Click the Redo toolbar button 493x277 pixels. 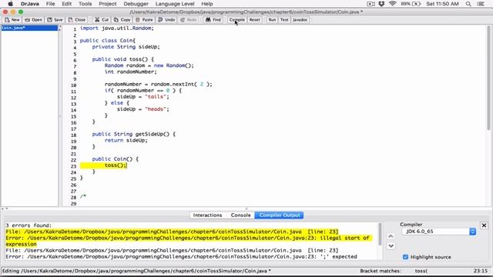188,20
